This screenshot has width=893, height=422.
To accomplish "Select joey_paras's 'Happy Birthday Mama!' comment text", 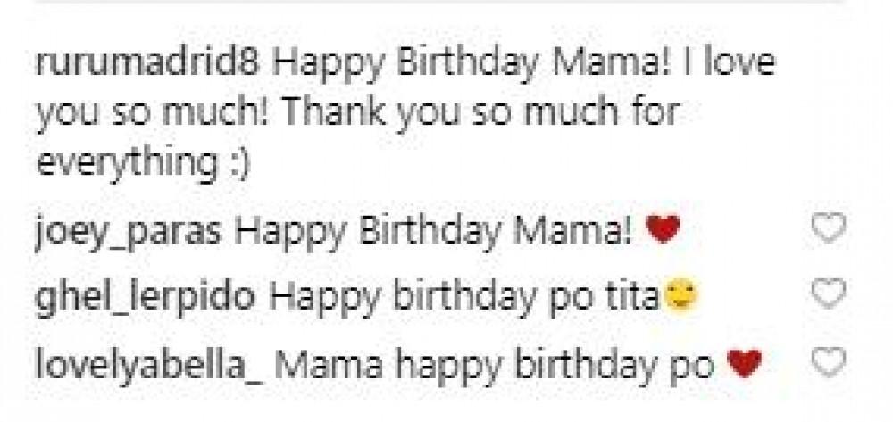I will pyautogui.click(x=436, y=234).
